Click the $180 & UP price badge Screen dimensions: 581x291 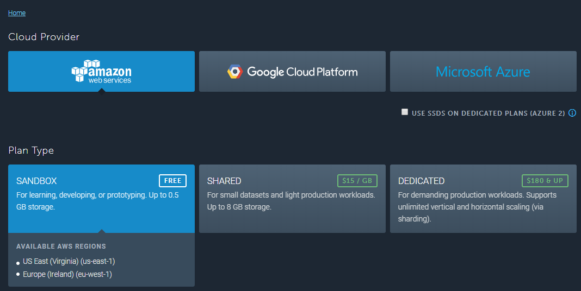[x=545, y=181]
